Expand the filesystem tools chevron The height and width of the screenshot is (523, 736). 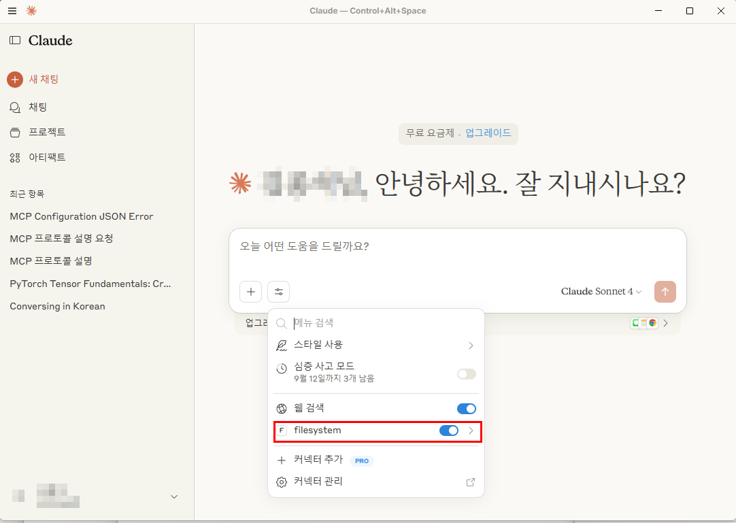click(471, 431)
